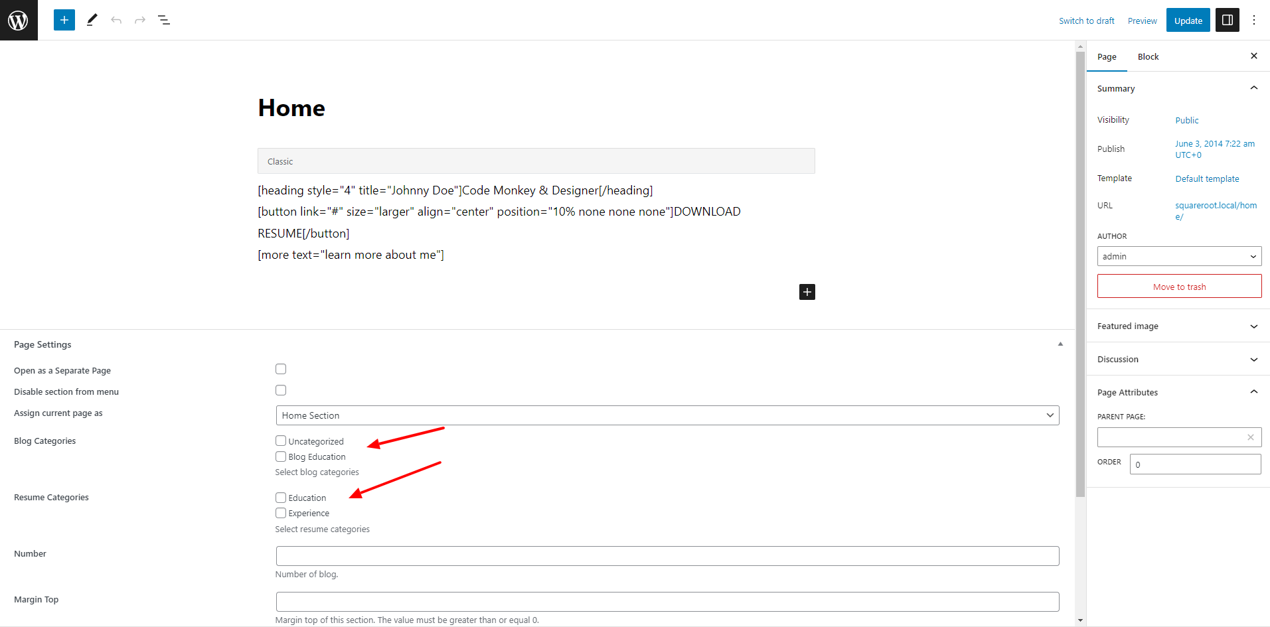
Task: Undo the last change
Action: pos(116,20)
